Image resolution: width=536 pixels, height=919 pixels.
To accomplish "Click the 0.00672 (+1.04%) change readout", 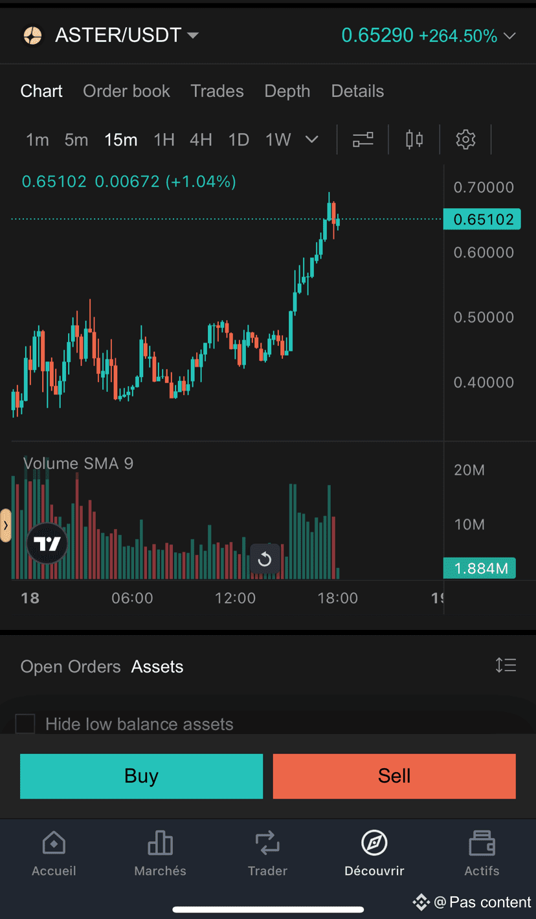I will coord(166,182).
